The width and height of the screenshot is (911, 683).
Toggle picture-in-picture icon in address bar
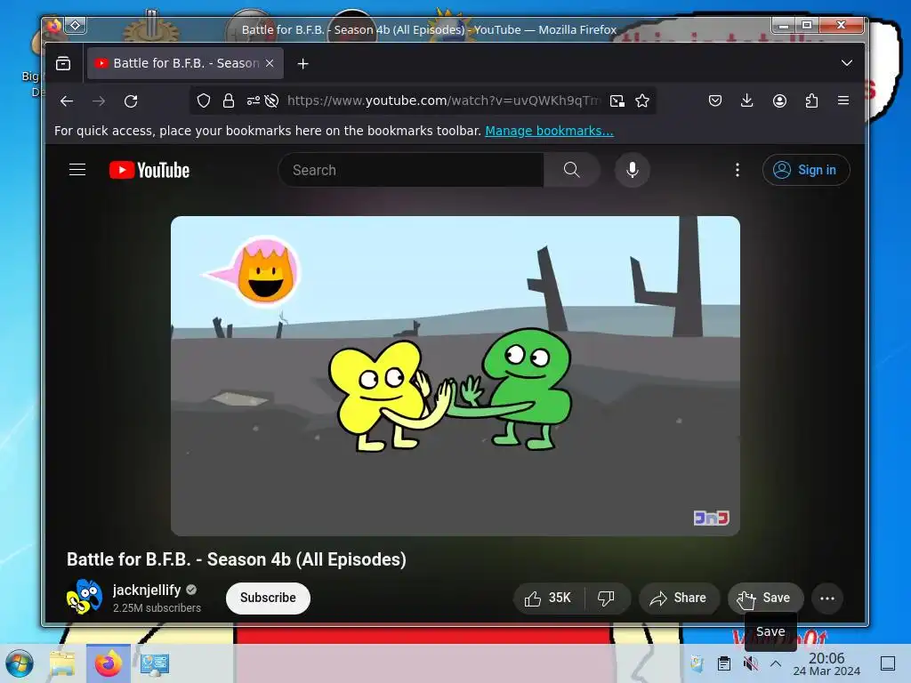point(617,101)
